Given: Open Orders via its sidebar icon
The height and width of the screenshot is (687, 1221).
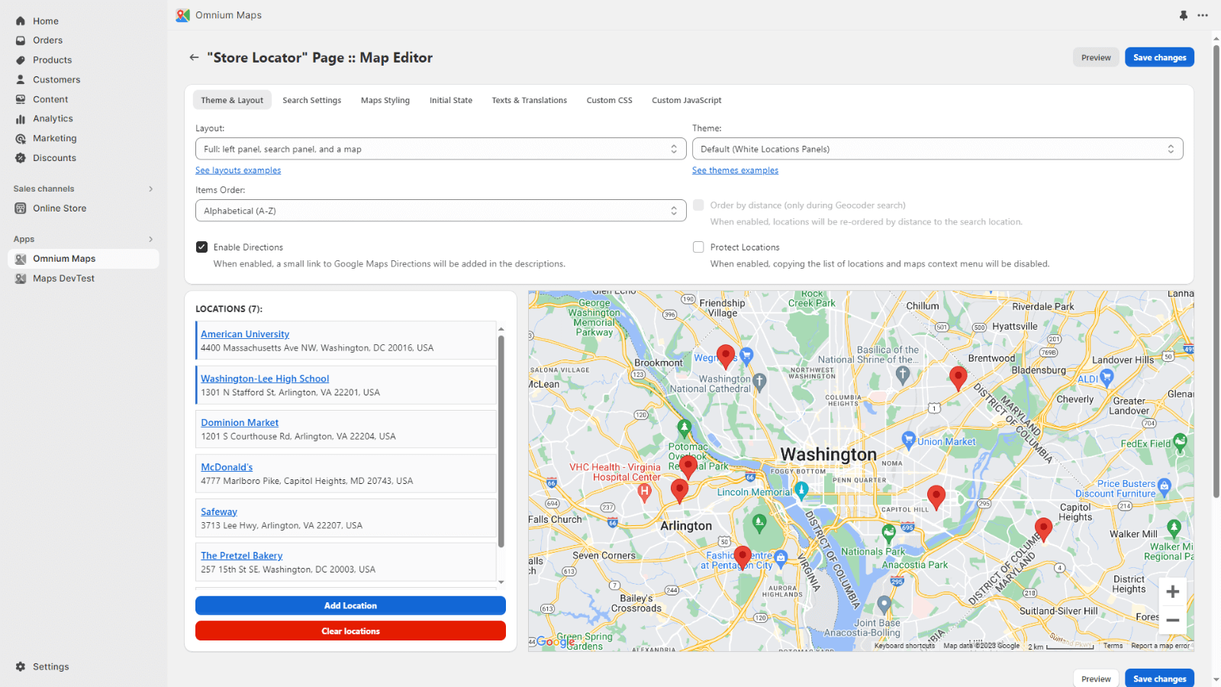Looking at the screenshot, I should pos(21,40).
